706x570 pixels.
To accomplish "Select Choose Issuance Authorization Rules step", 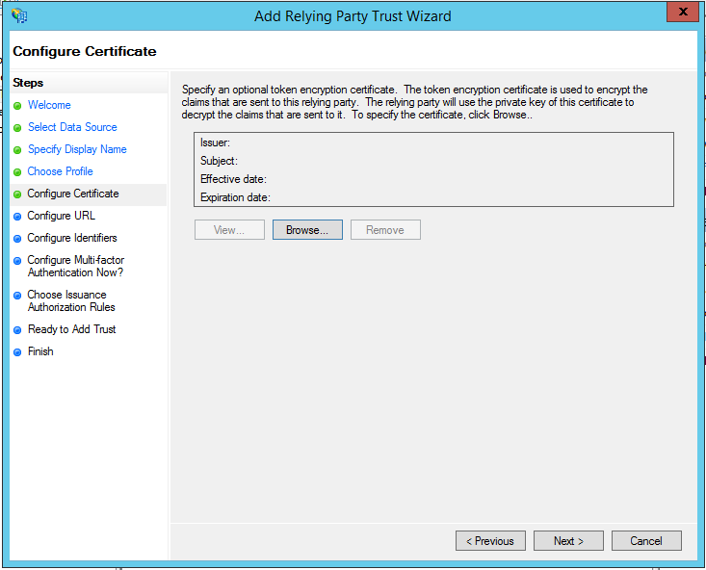I will click(x=71, y=300).
